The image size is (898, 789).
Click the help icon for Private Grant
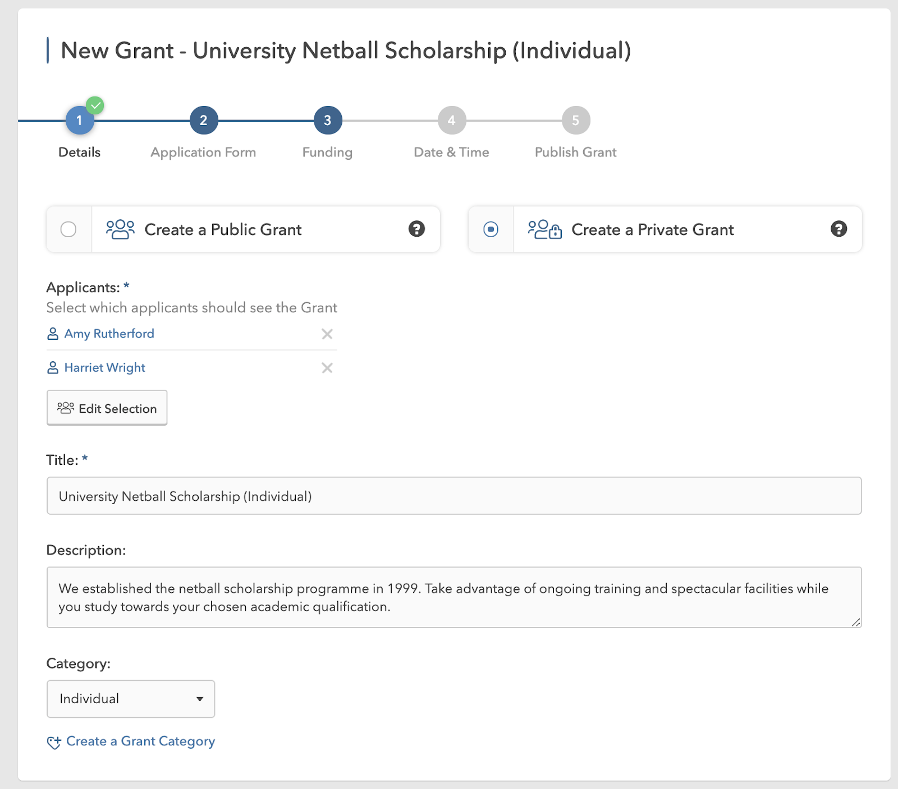pos(839,229)
